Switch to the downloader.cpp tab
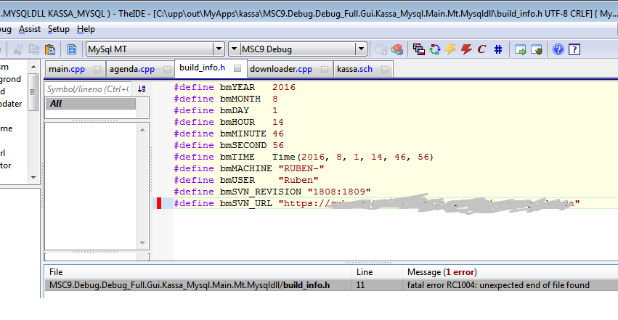Screen dimensions: 618x320 280,70
